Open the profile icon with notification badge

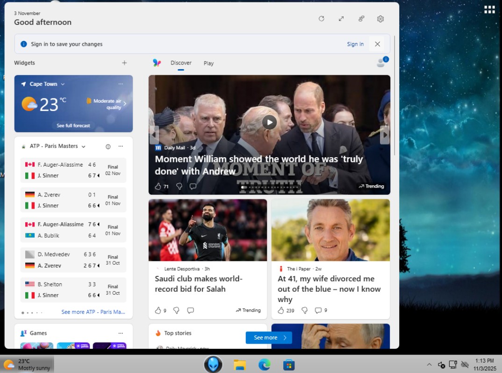382,62
